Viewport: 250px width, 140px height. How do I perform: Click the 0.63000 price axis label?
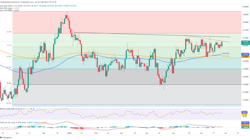246,100
